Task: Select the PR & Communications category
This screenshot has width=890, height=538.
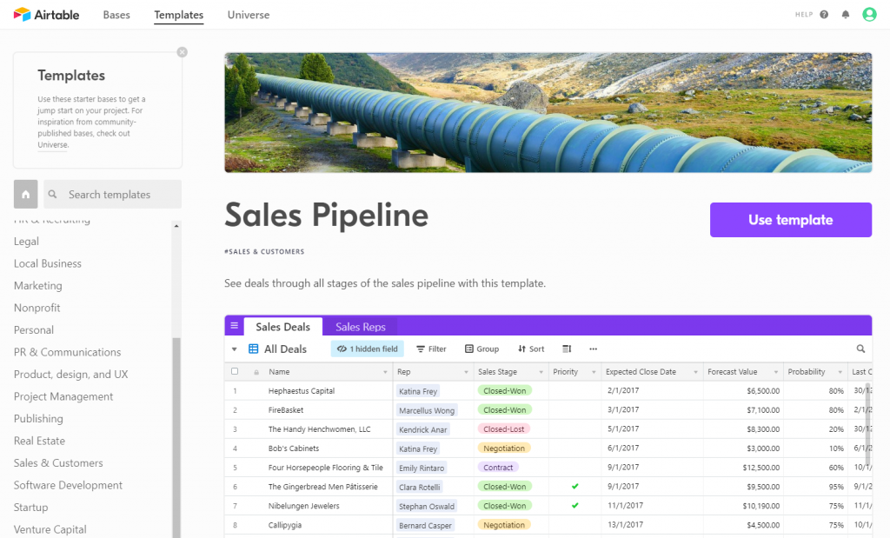Action: click(x=68, y=352)
